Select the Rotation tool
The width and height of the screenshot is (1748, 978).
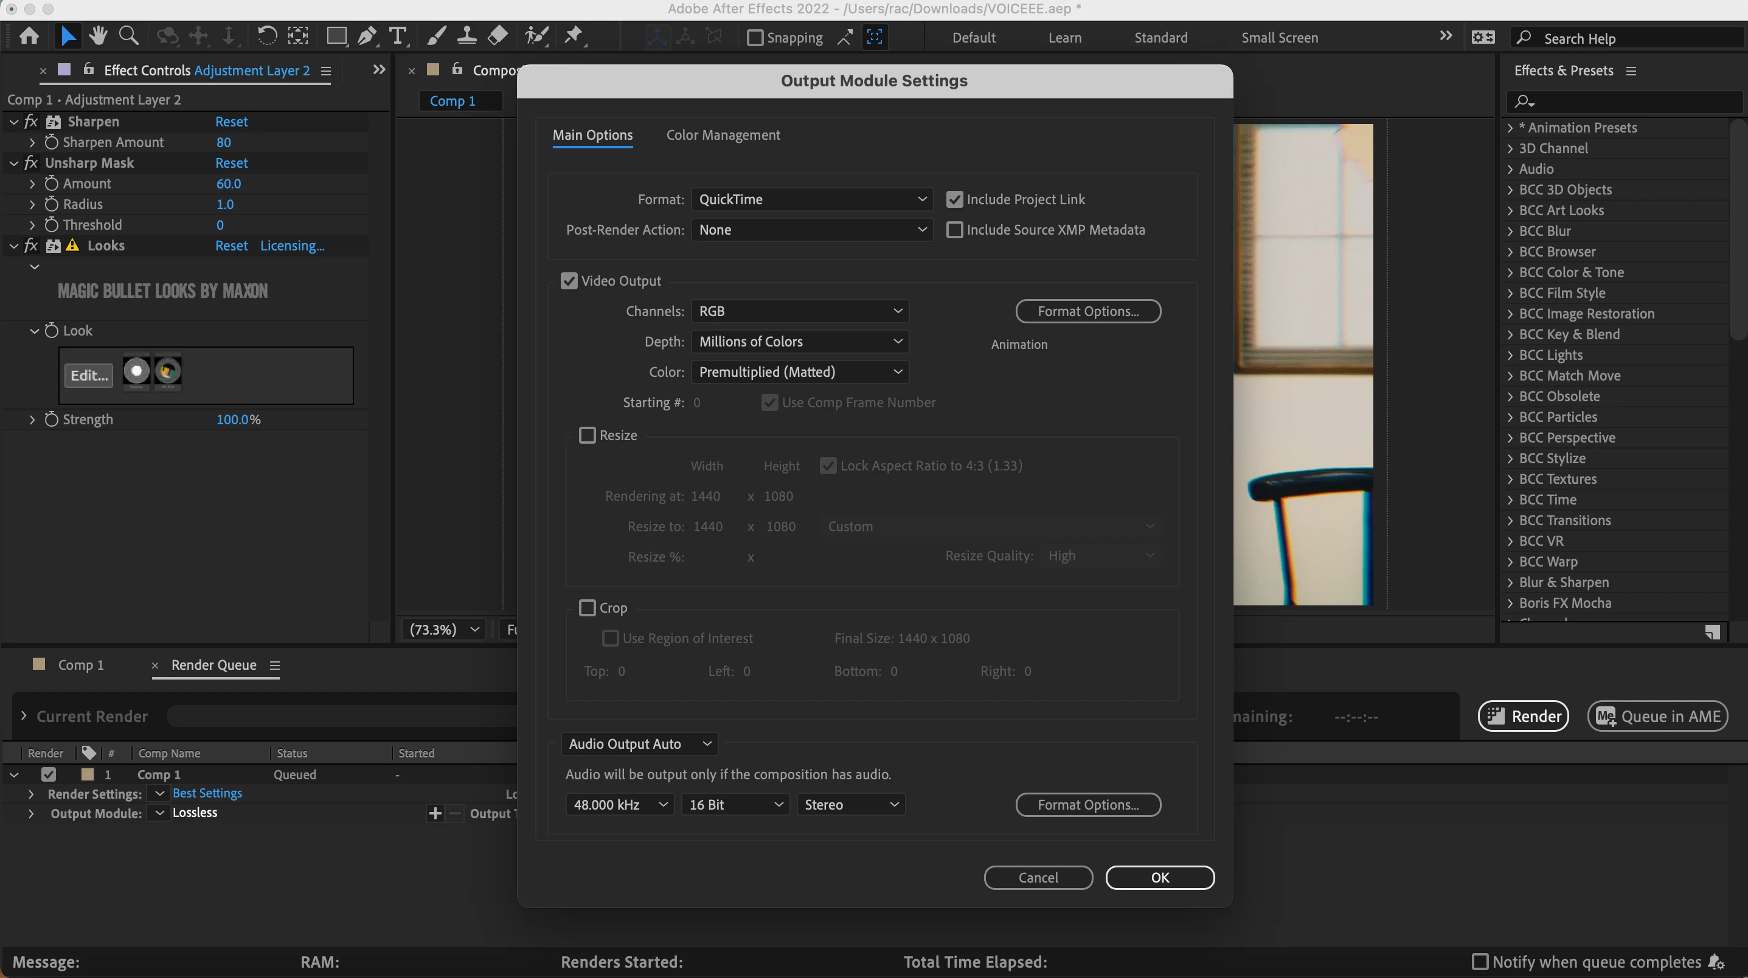tap(266, 36)
